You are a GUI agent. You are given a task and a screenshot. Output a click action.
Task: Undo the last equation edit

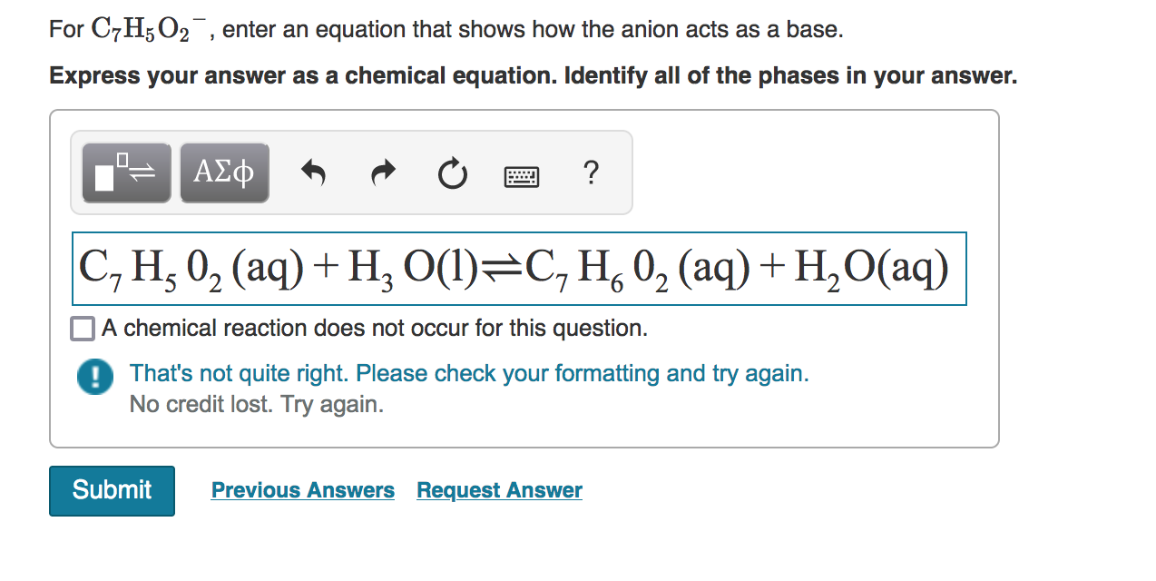313,172
